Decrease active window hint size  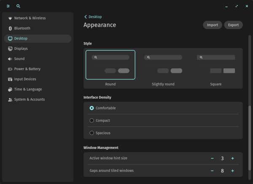(212, 158)
